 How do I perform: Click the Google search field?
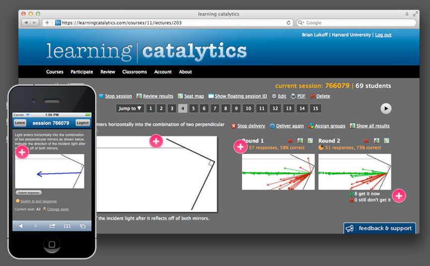point(356,23)
